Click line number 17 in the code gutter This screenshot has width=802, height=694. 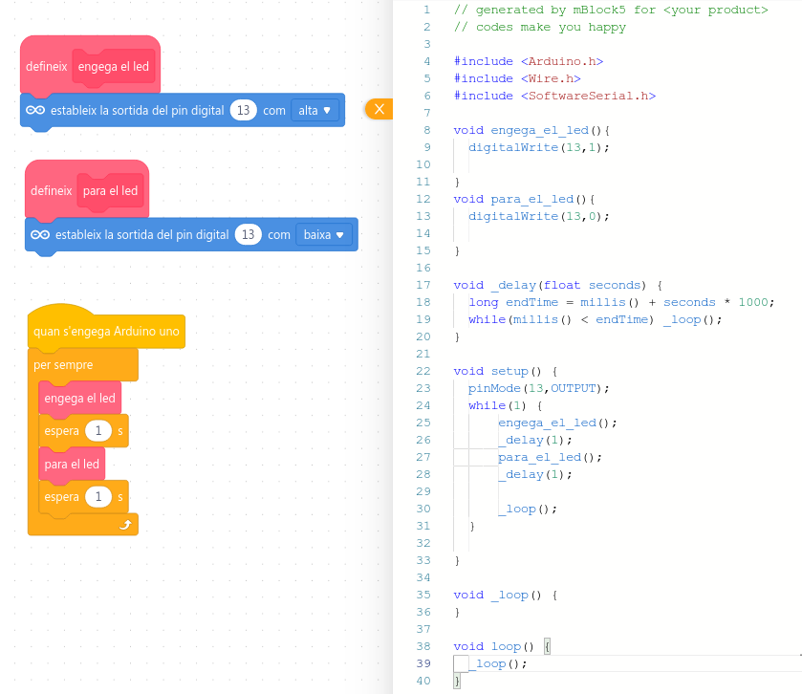point(424,285)
